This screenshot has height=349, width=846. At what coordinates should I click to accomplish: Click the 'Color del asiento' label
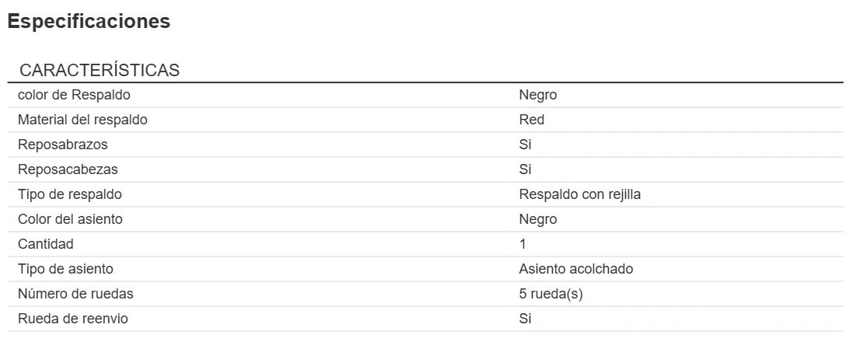71,219
